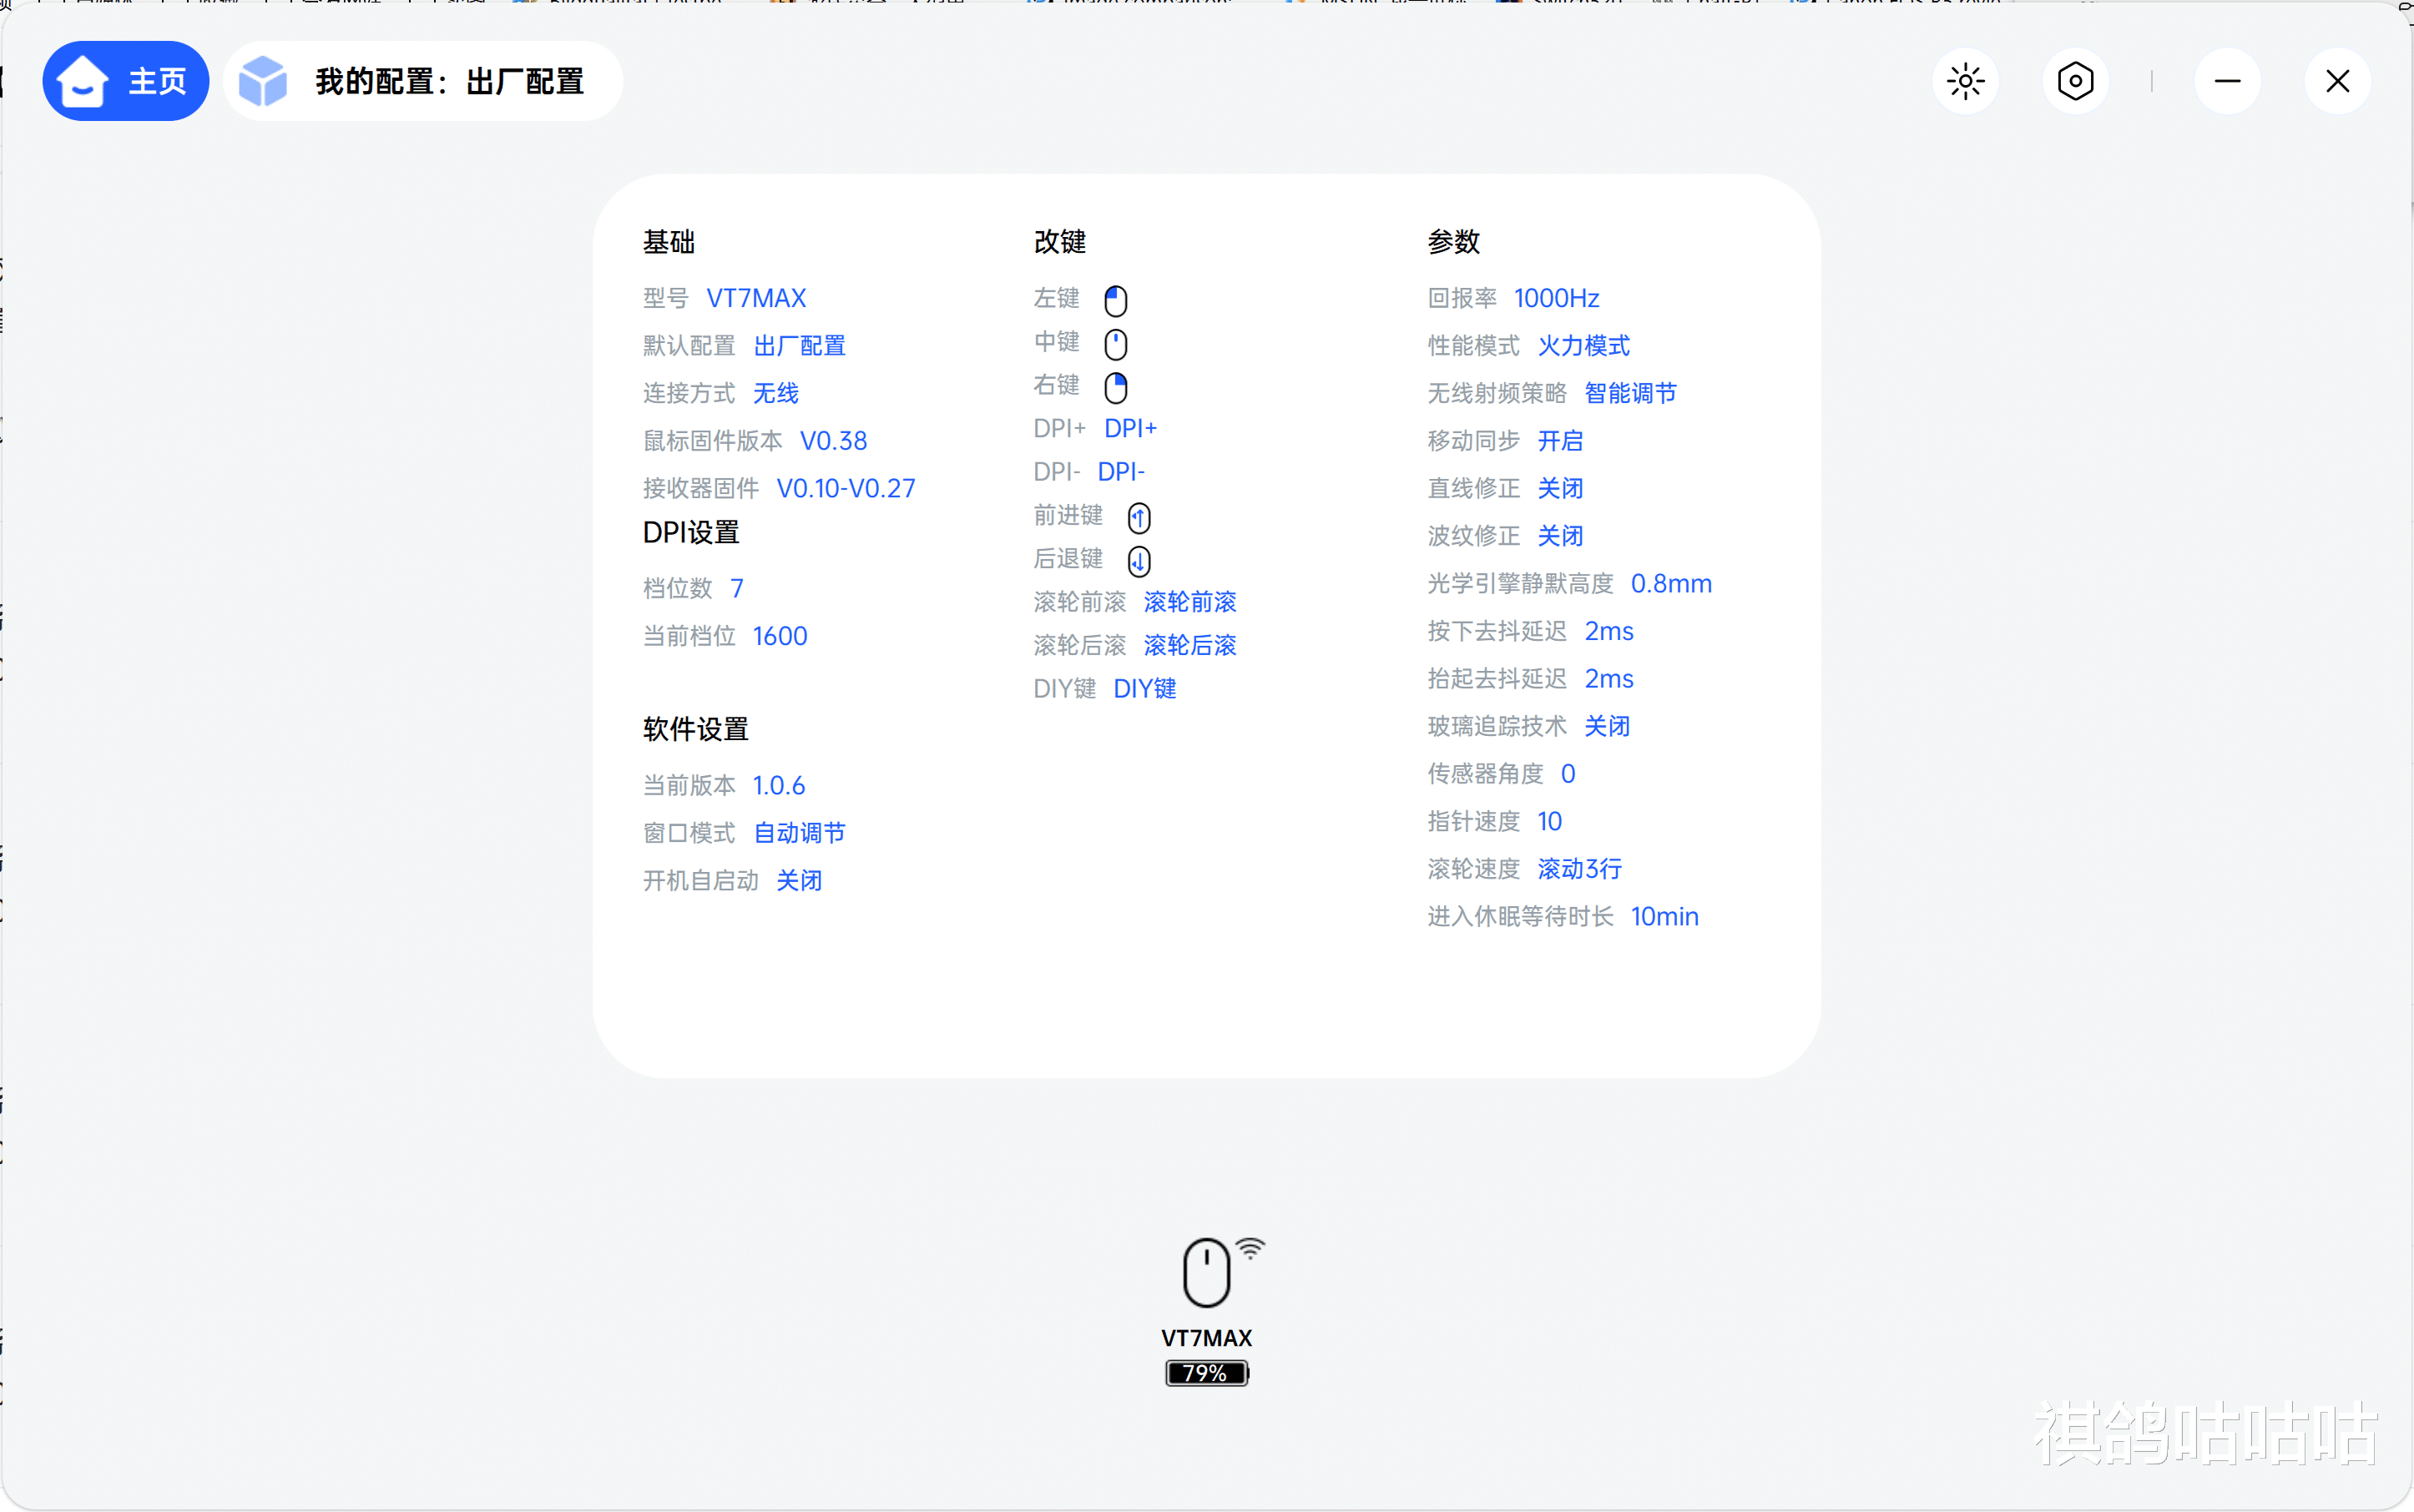
Task: Click the 火力模式 performance mode value
Action: pos(1583,346)
